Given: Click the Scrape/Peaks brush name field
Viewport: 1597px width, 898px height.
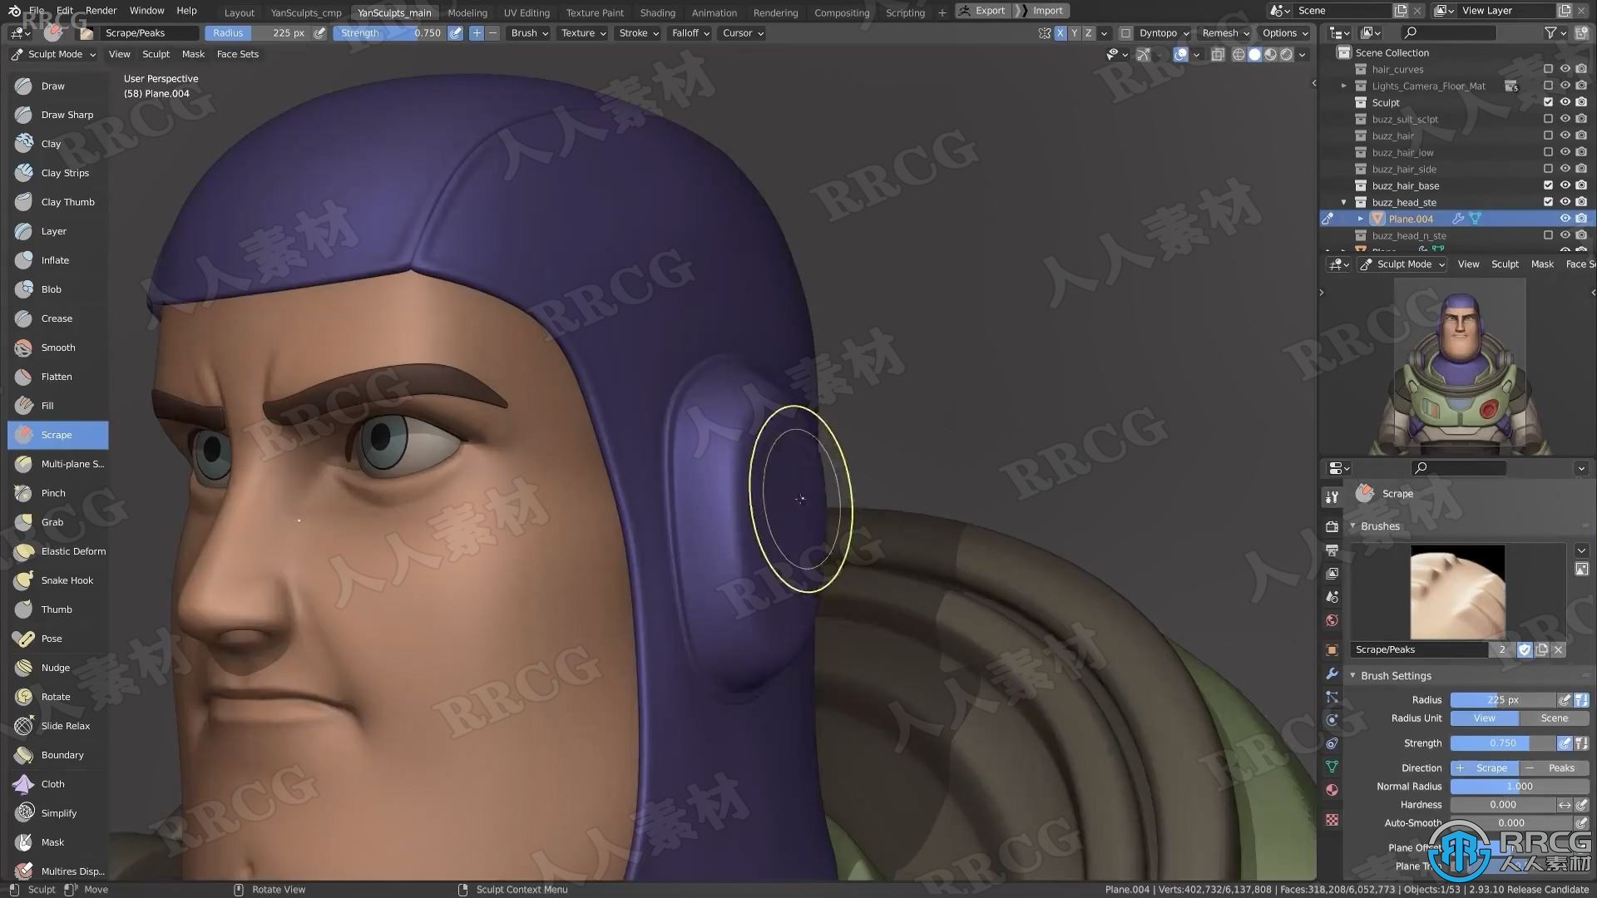Looking at the screenshot, I should pyautogui.click(x=1419, y=649).
